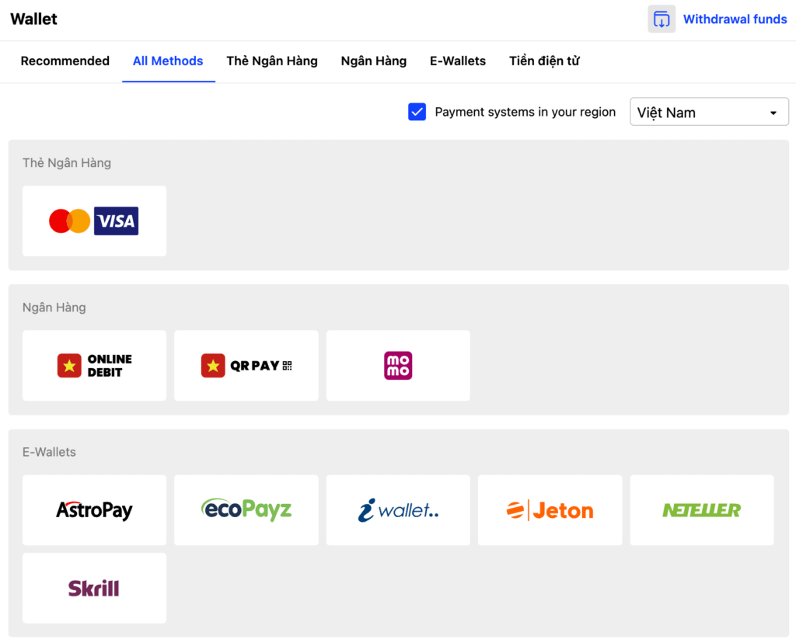This screenshot has width=796, height=643.
Task: Select the Neteller e-wallet
Action: click(x=701, y=510)
